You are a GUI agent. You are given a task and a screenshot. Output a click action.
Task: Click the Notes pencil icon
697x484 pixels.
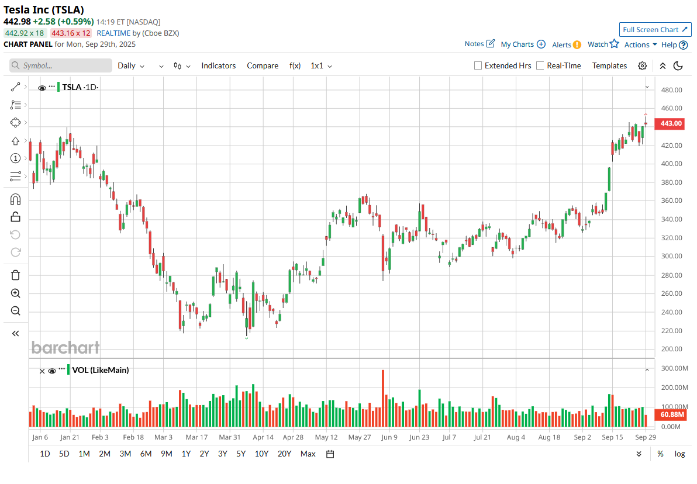(x=491, y=44)
